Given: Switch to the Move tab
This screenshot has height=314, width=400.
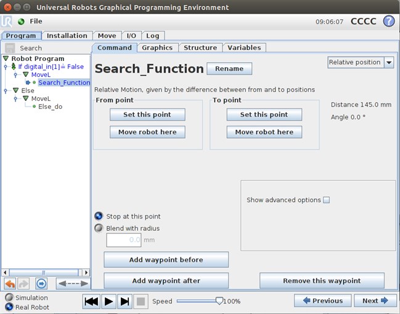Looking at the screenshot, I should coord(107,36).
